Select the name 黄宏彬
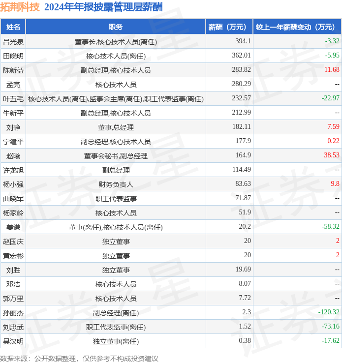The image size is (342, 363). (x=13, y=256)
